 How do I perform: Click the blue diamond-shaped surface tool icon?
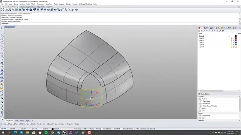[x=27, y=10]
